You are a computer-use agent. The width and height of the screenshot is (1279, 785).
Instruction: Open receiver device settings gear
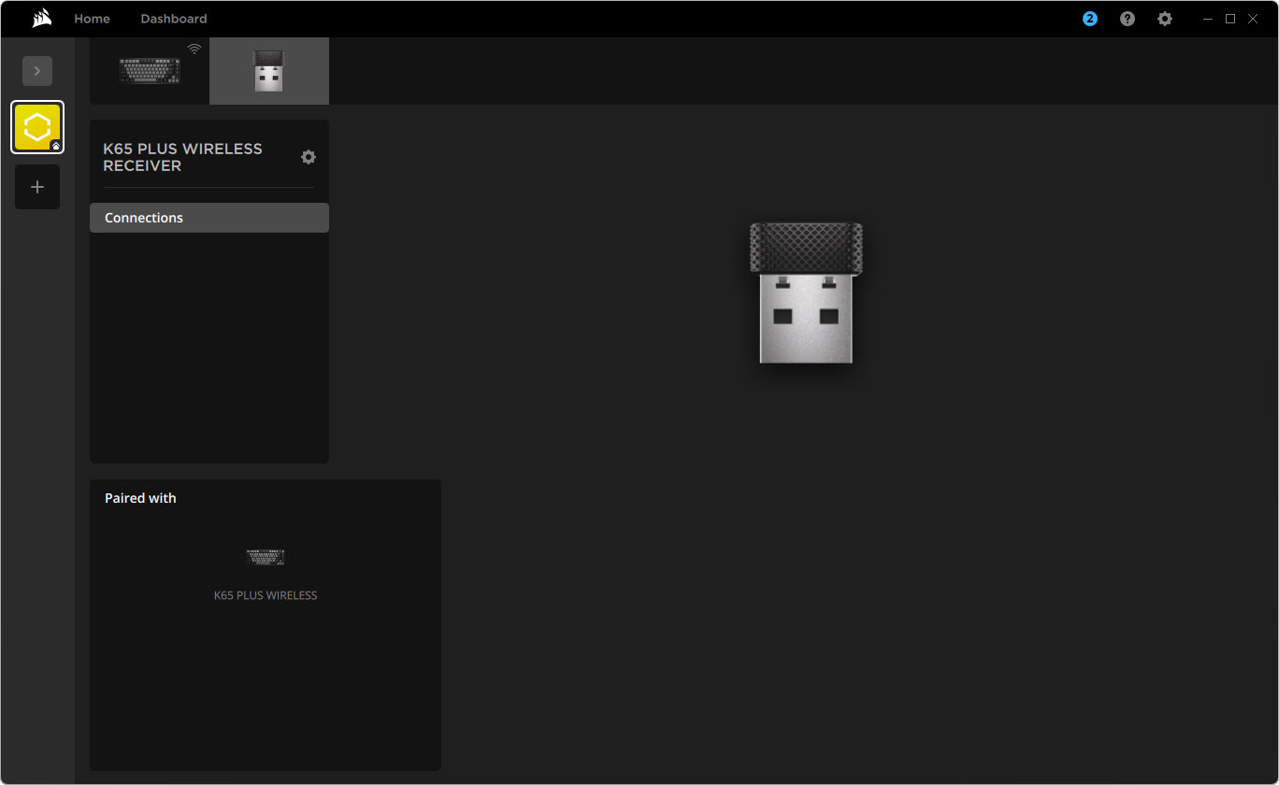click(309, 157)
